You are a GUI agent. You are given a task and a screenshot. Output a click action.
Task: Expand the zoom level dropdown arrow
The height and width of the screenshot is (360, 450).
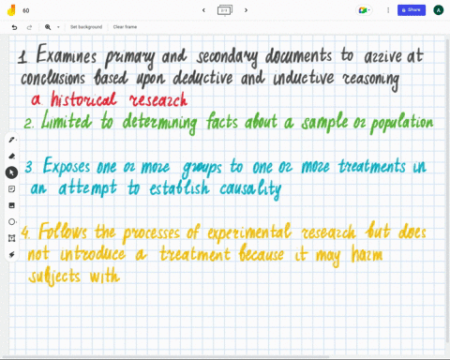pyautogui.click(x=58, y=27)
